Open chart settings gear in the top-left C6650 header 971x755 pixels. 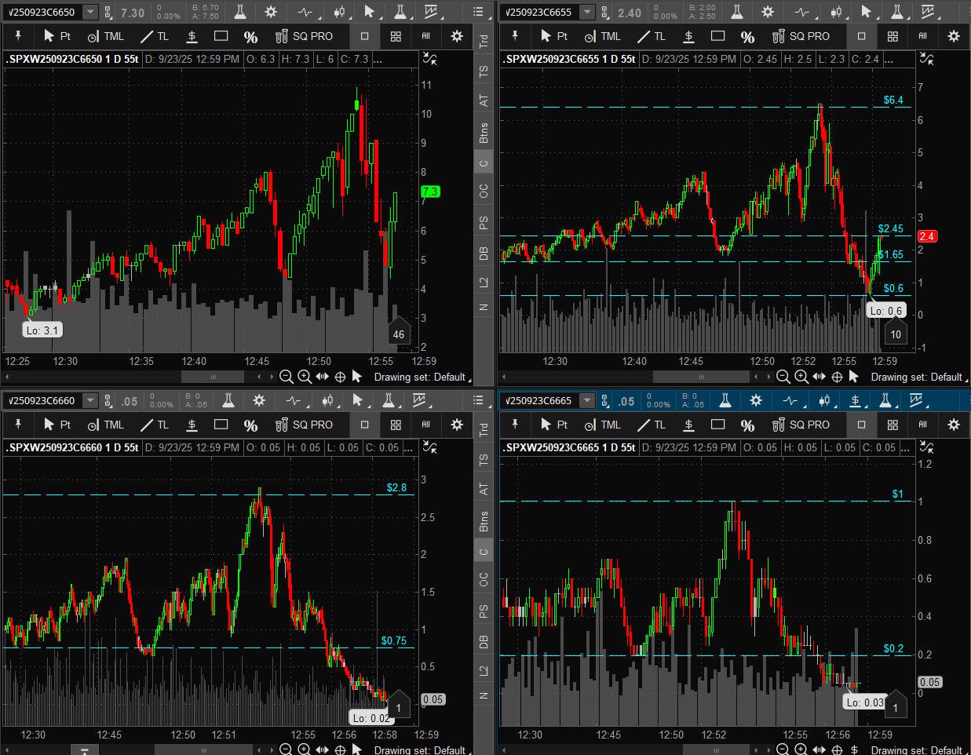(271, 13)
